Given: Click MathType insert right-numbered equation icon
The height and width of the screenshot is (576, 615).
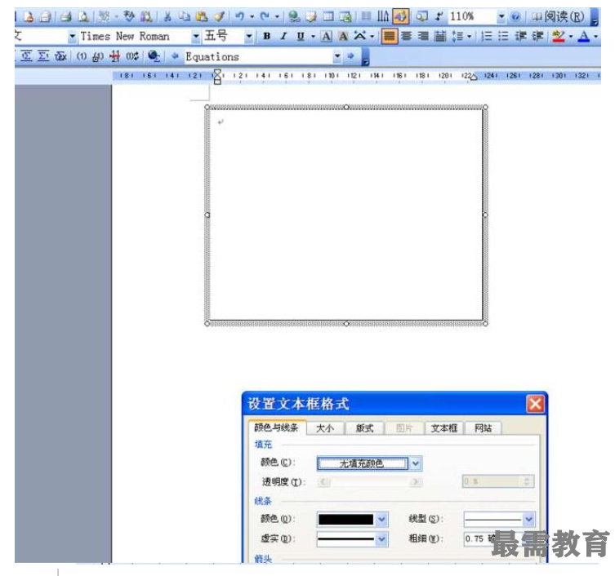Looking at the screenshot, I should tap(43, 57).
